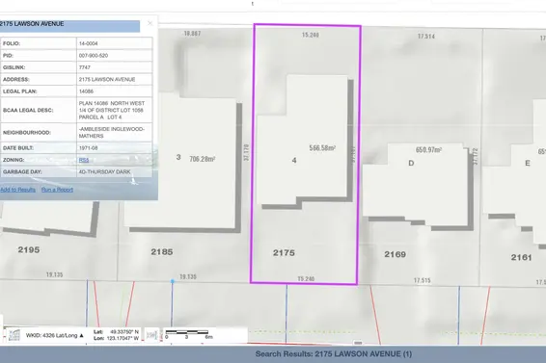Screen dimensions: 546x363
Task: Click the blue survey point marker near 19.135
Action: click(x=173, y=281)
